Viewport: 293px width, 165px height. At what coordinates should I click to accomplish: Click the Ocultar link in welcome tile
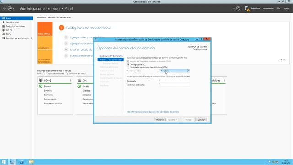point(283,60)
